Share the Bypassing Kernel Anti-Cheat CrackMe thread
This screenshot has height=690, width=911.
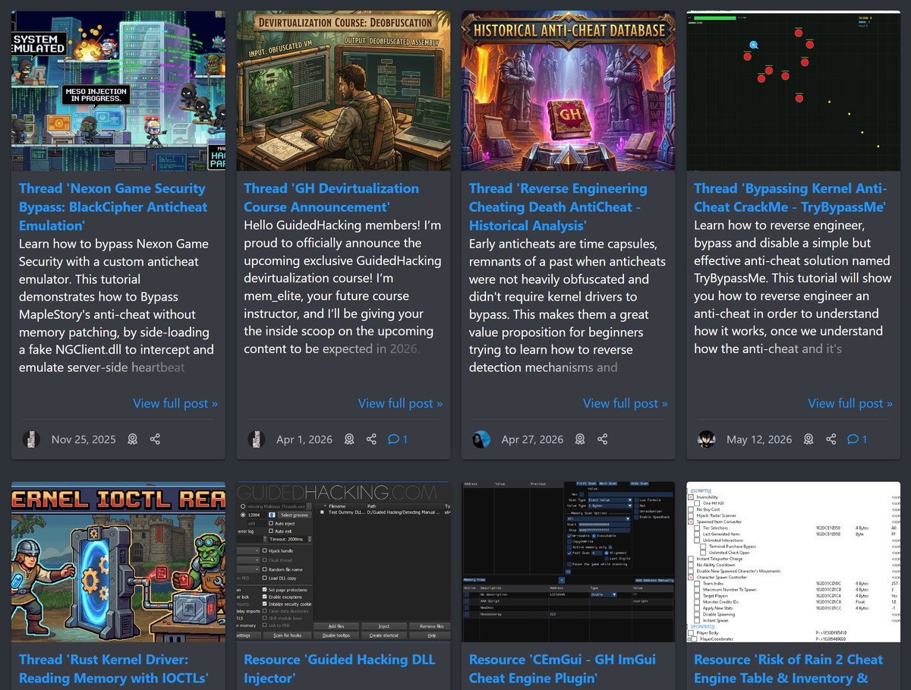(x=831, y=440)
